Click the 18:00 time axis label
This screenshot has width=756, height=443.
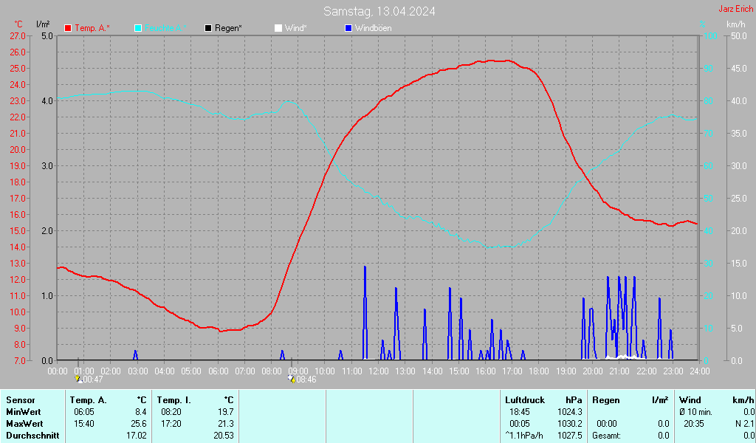539,371
